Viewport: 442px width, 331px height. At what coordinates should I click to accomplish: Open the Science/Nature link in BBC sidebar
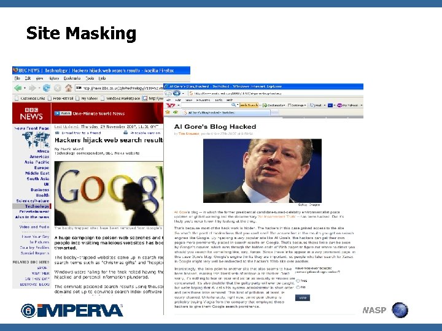33,200
